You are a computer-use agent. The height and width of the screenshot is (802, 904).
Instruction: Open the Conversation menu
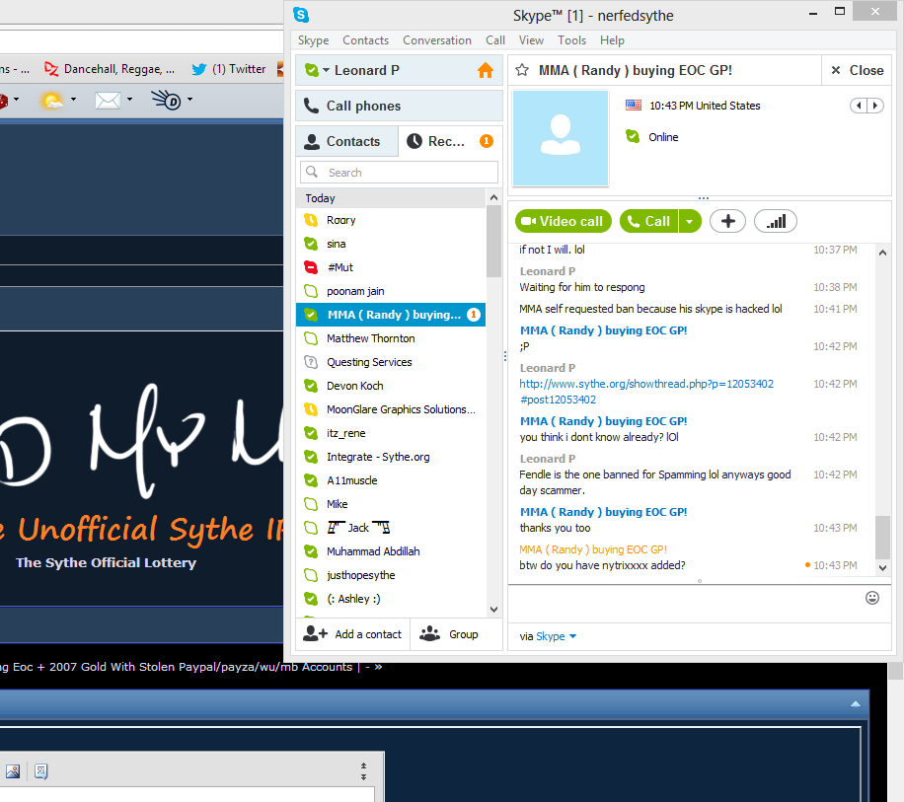437,40
